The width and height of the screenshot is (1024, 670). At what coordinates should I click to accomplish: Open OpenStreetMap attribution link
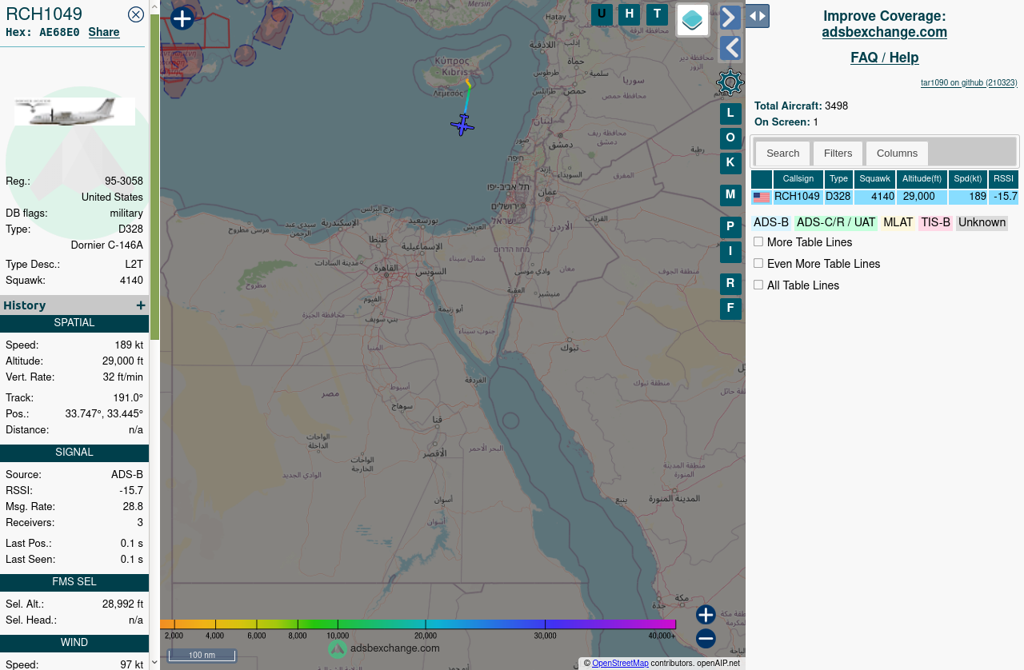click(620, 664)
